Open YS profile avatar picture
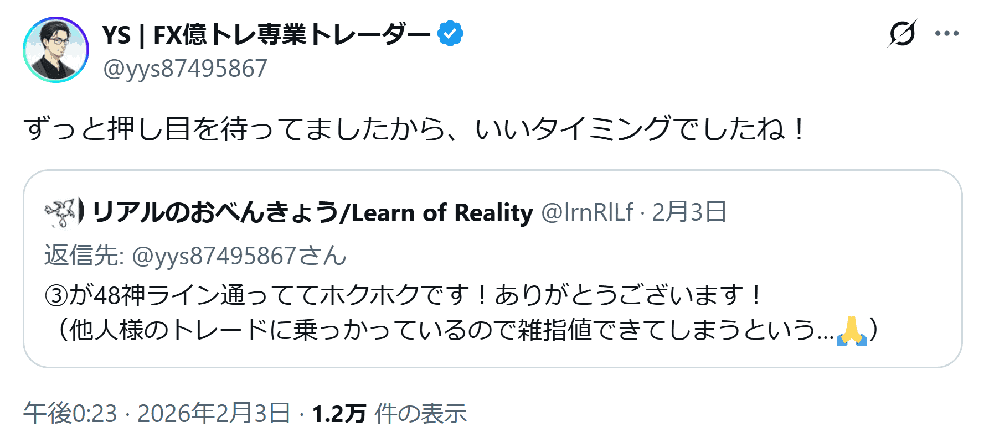Image resolution: width=984 pixels, height=448 pixels. click(x=56, y=50)
